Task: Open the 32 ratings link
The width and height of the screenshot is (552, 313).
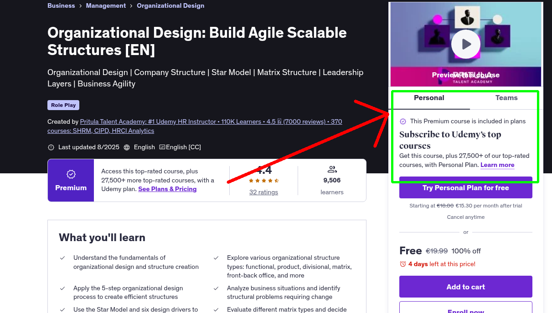Action: pos(263,192)
